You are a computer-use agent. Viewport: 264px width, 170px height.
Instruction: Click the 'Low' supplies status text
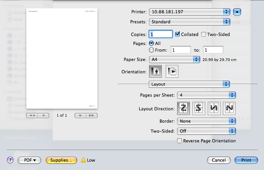click(x=91, y=160)
